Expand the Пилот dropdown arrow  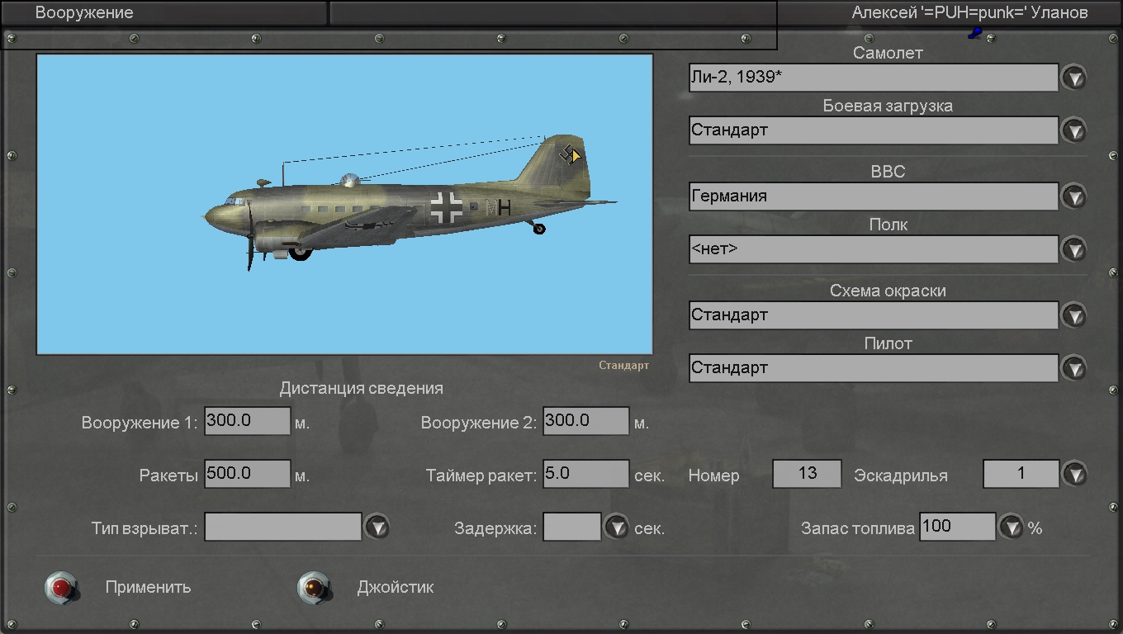1073,368
